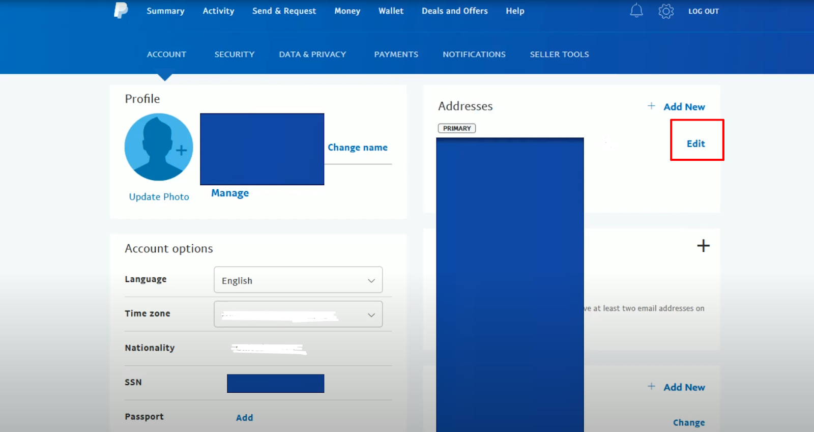Image resolution: width=814 pixels, height=432 pixels.
Task: Expand the Time zone dropdown
Action: (298, 314)
